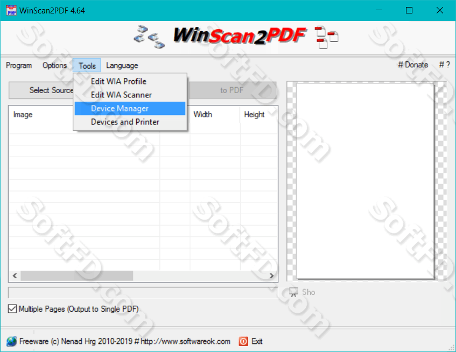
Task: Click the scanner icons in the banner
Action: (x=149, y=37)
